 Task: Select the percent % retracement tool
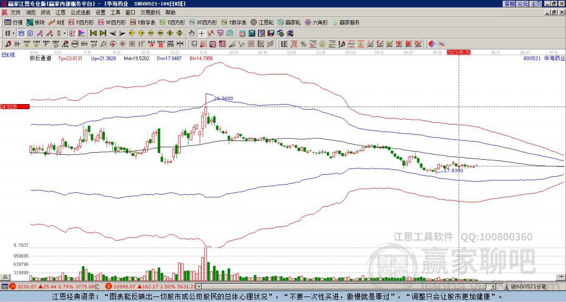click(303, 44)
